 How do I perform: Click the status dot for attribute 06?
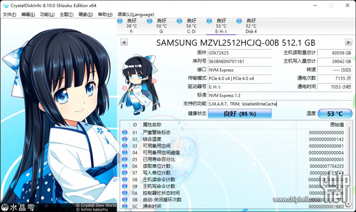pyautogui.click(x=125, y=166)
